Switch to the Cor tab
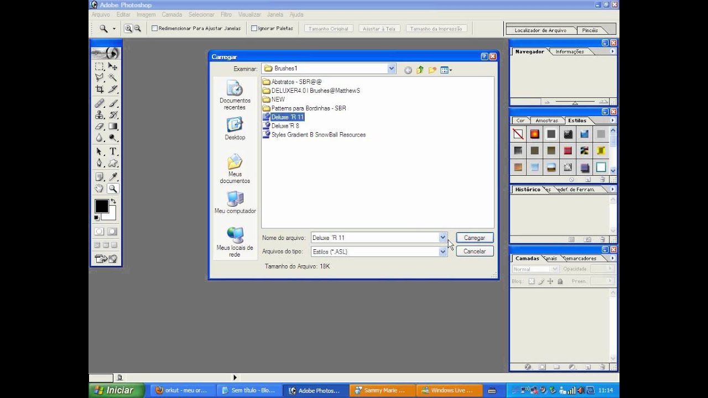Screen dimensions: 708x398 point(520,121)
